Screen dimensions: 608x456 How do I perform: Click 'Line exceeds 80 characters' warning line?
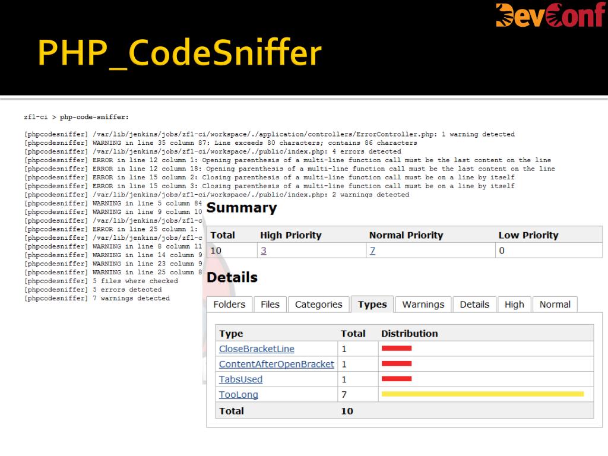(x=221, y=142)
